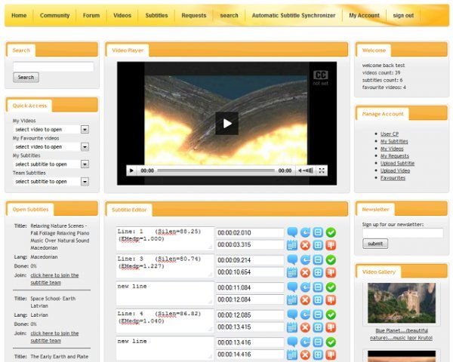Click speech bubble icon beside 00:00:09.214
The width and height of the screenshot is (453, 362).
pyautogui.click(x=292, y=260)
